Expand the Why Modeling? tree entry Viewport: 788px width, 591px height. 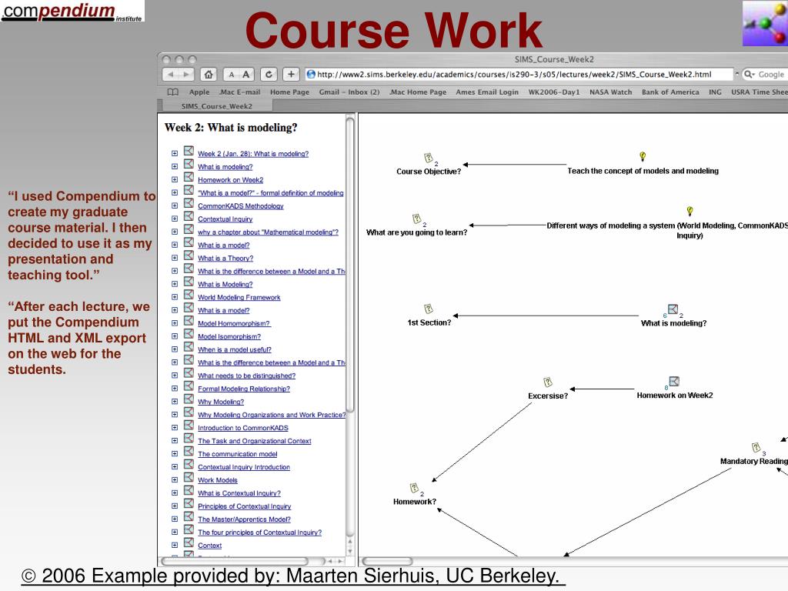coord(175,402)
